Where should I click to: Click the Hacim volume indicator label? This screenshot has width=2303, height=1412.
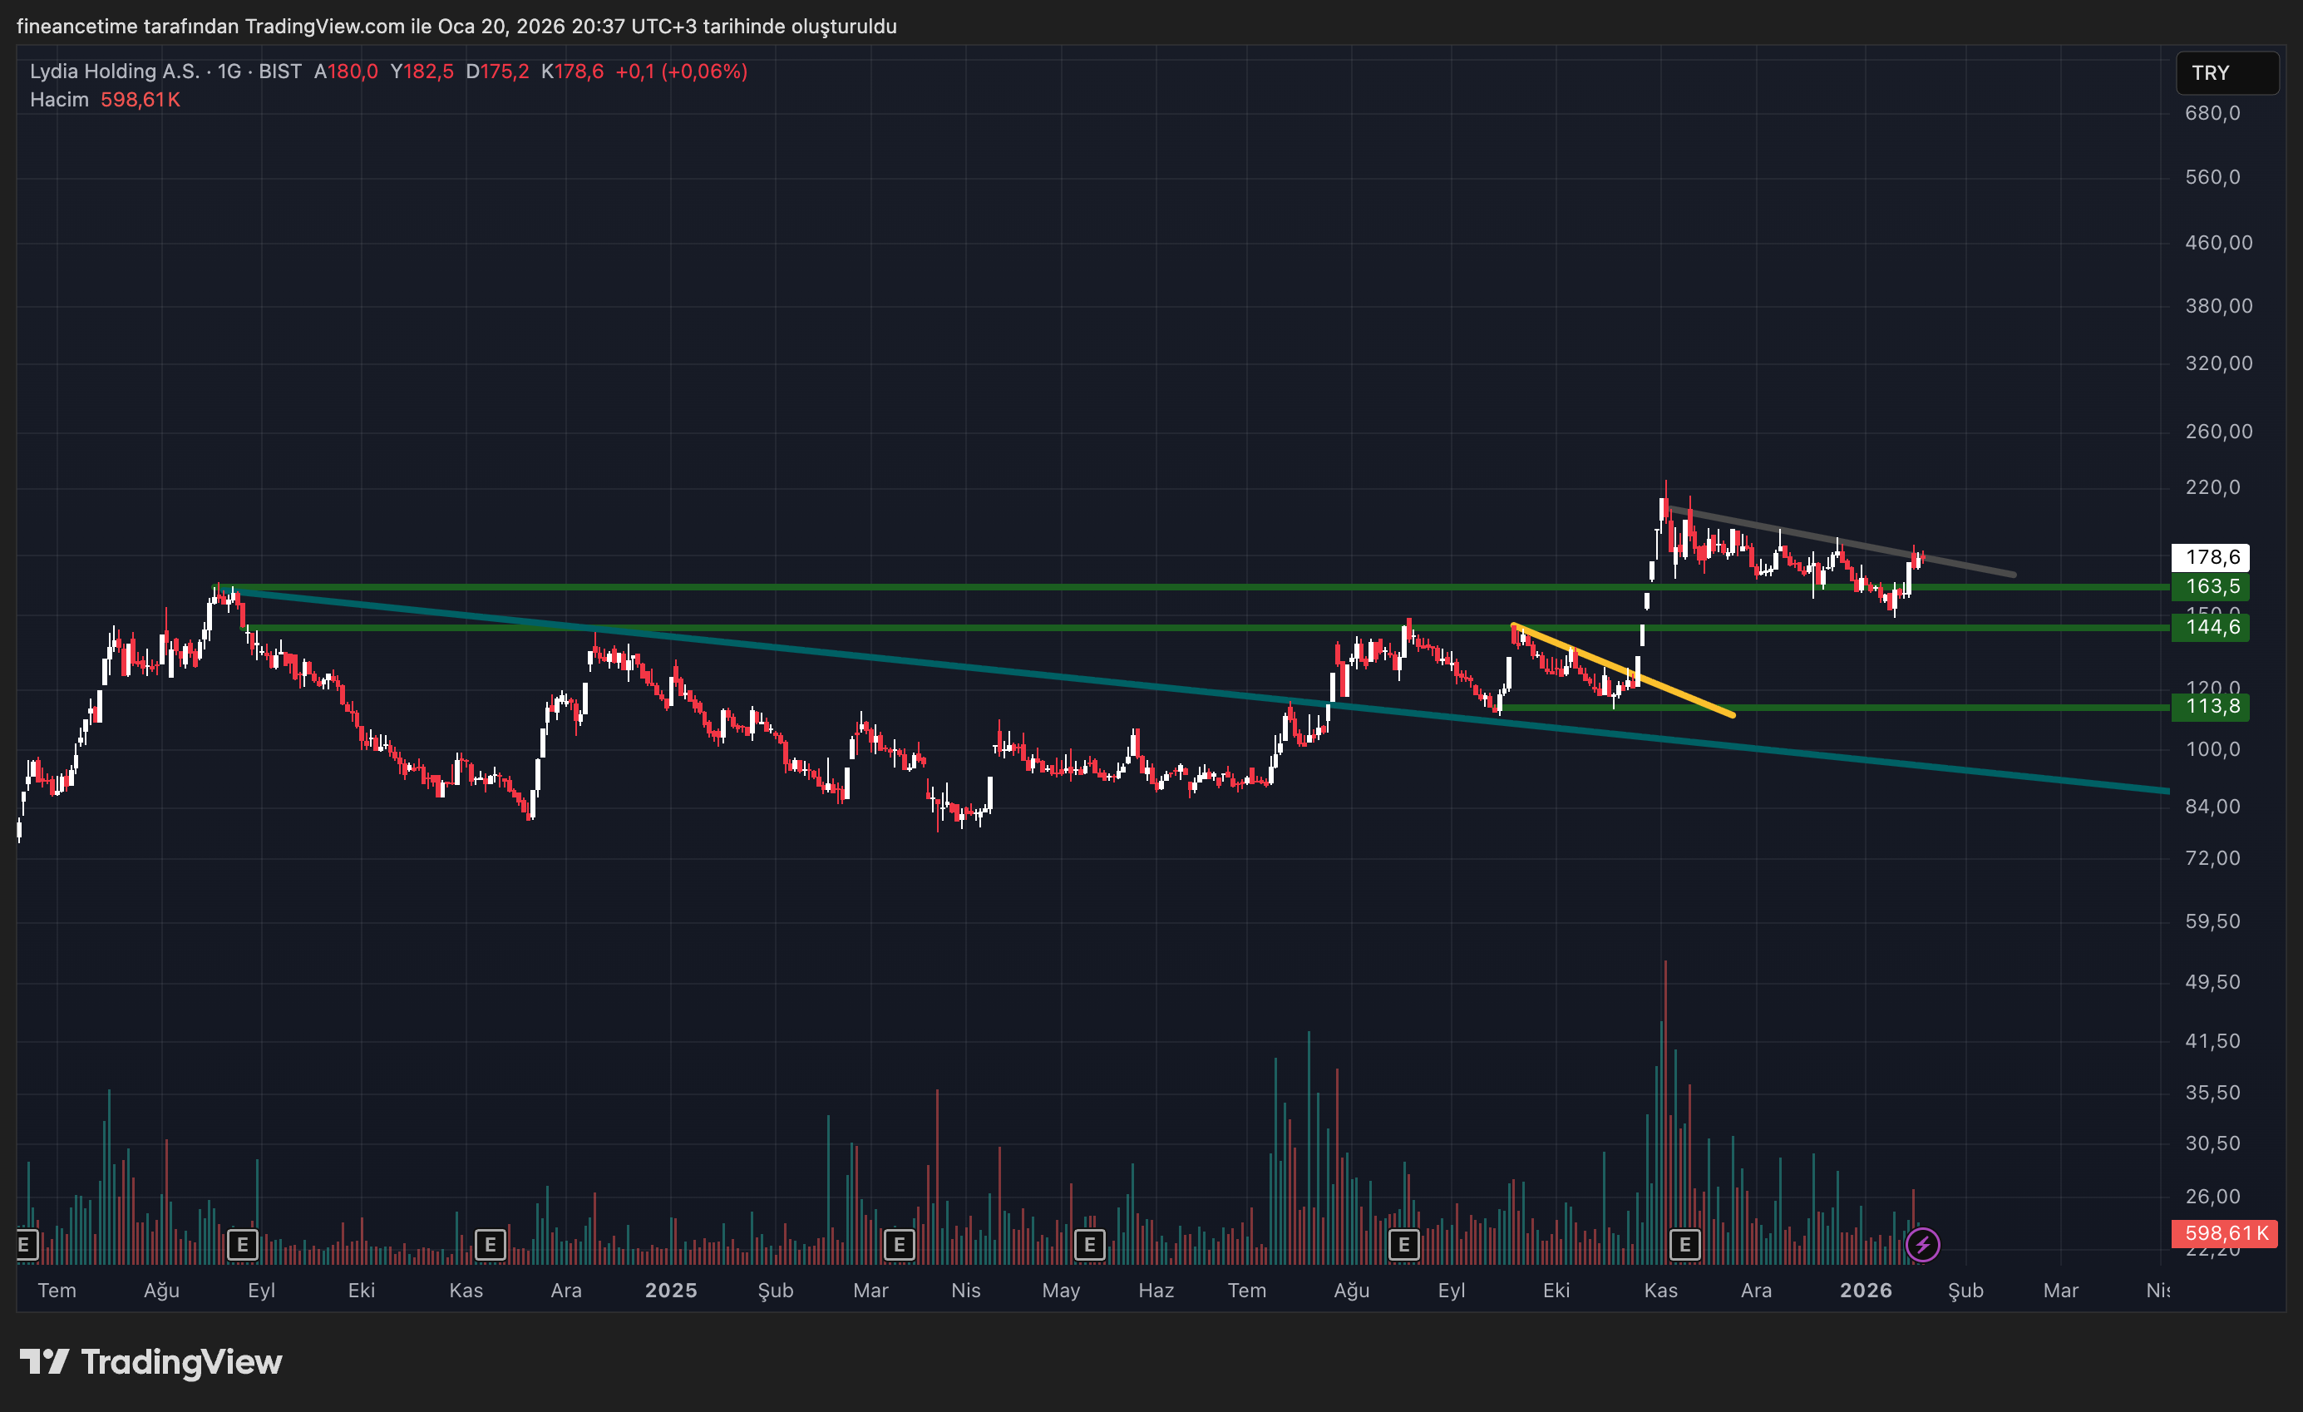coord(59,100)
